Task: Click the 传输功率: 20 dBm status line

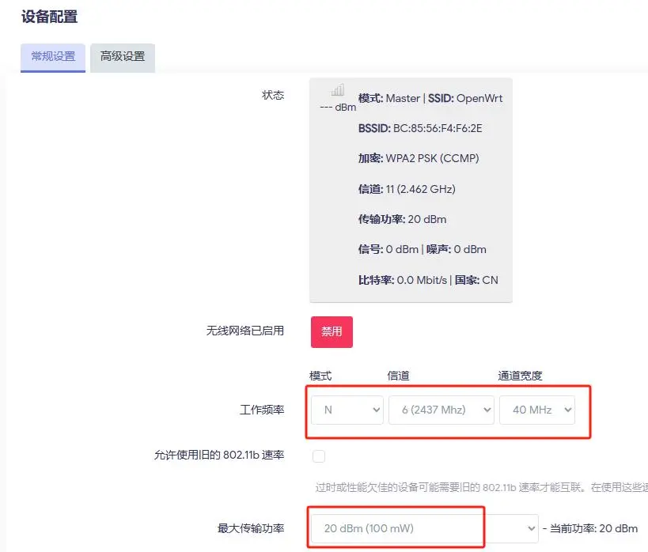Action: [x=403, y=219]
